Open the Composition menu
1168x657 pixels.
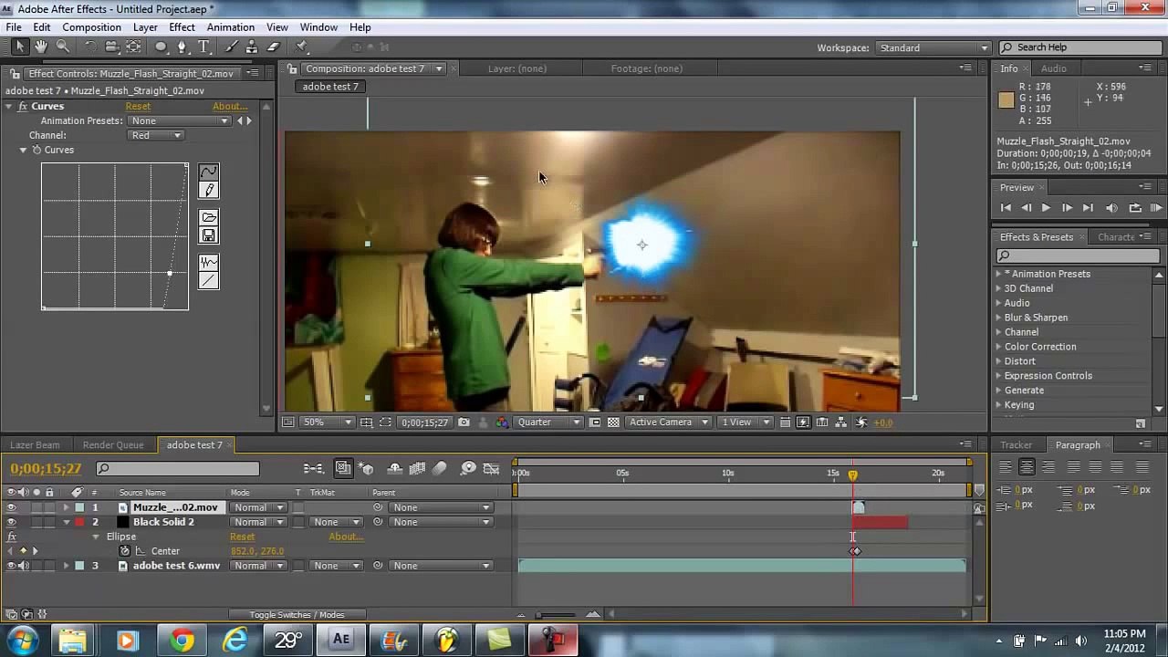point(91,27)
